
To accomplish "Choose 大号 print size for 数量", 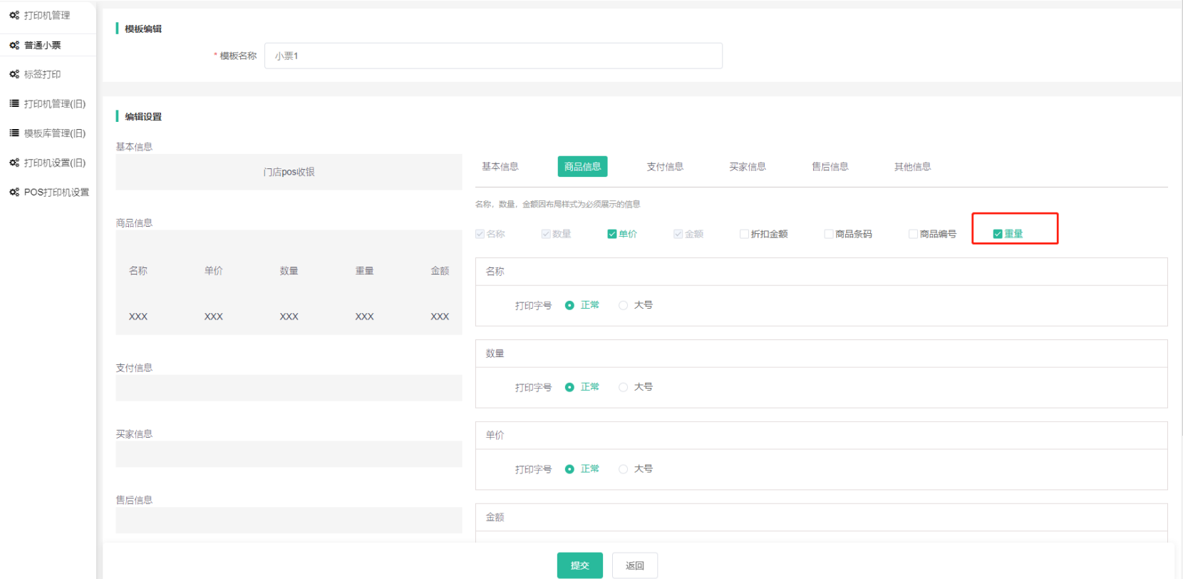I will pos(624,387).
